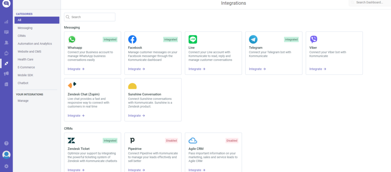391x172 pixels.
Task: Click Integrate link on Line card
Action: pos(197,69)
